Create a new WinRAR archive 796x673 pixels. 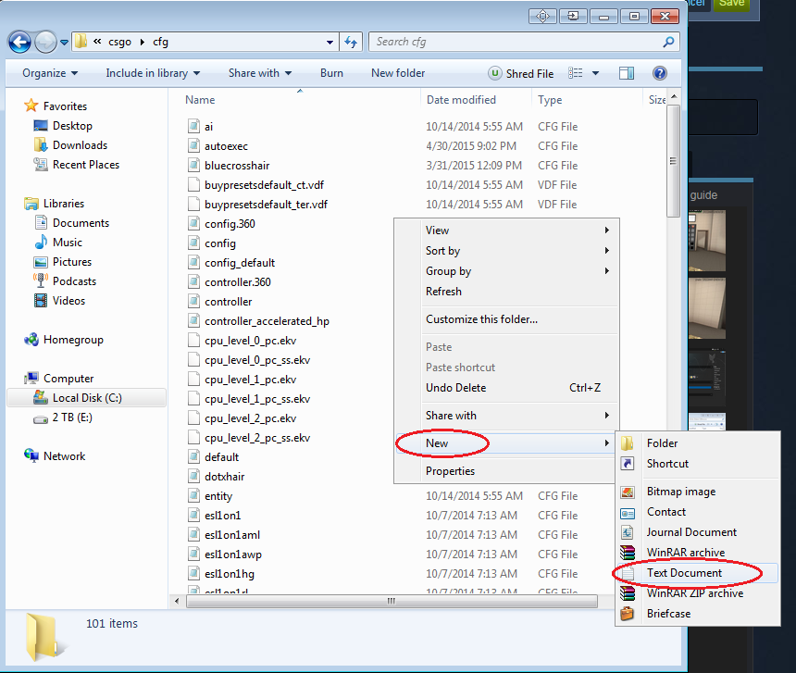coord(698,553)
